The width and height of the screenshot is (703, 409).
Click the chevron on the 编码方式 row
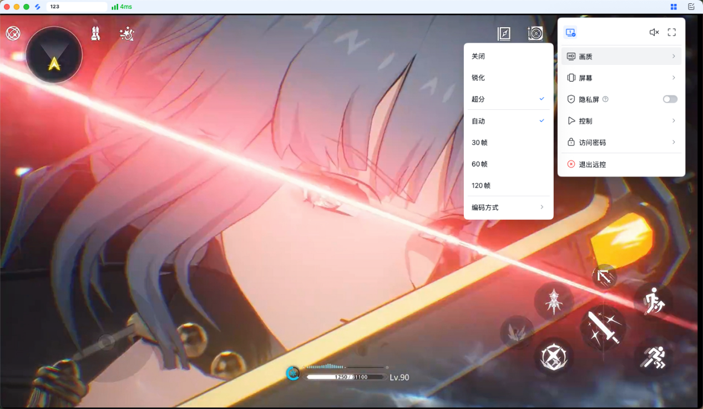pyautogui.click(x=542, y=207)
